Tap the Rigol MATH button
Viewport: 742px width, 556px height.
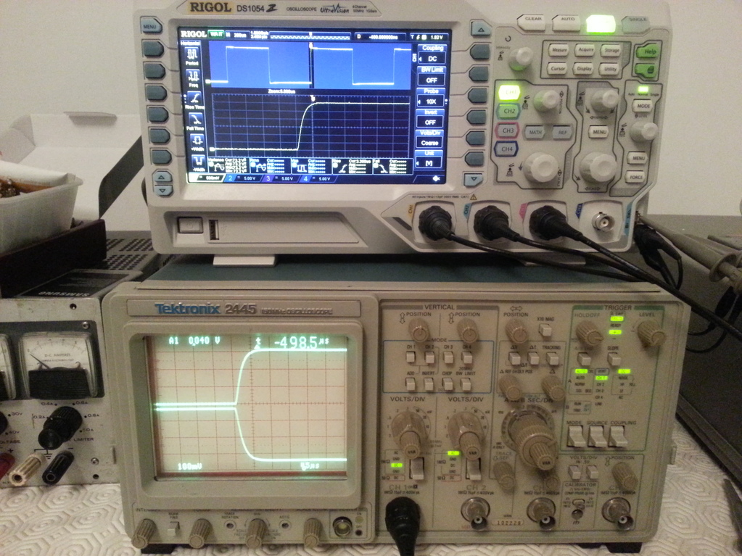pyautogui.click(x=535, y=132)
